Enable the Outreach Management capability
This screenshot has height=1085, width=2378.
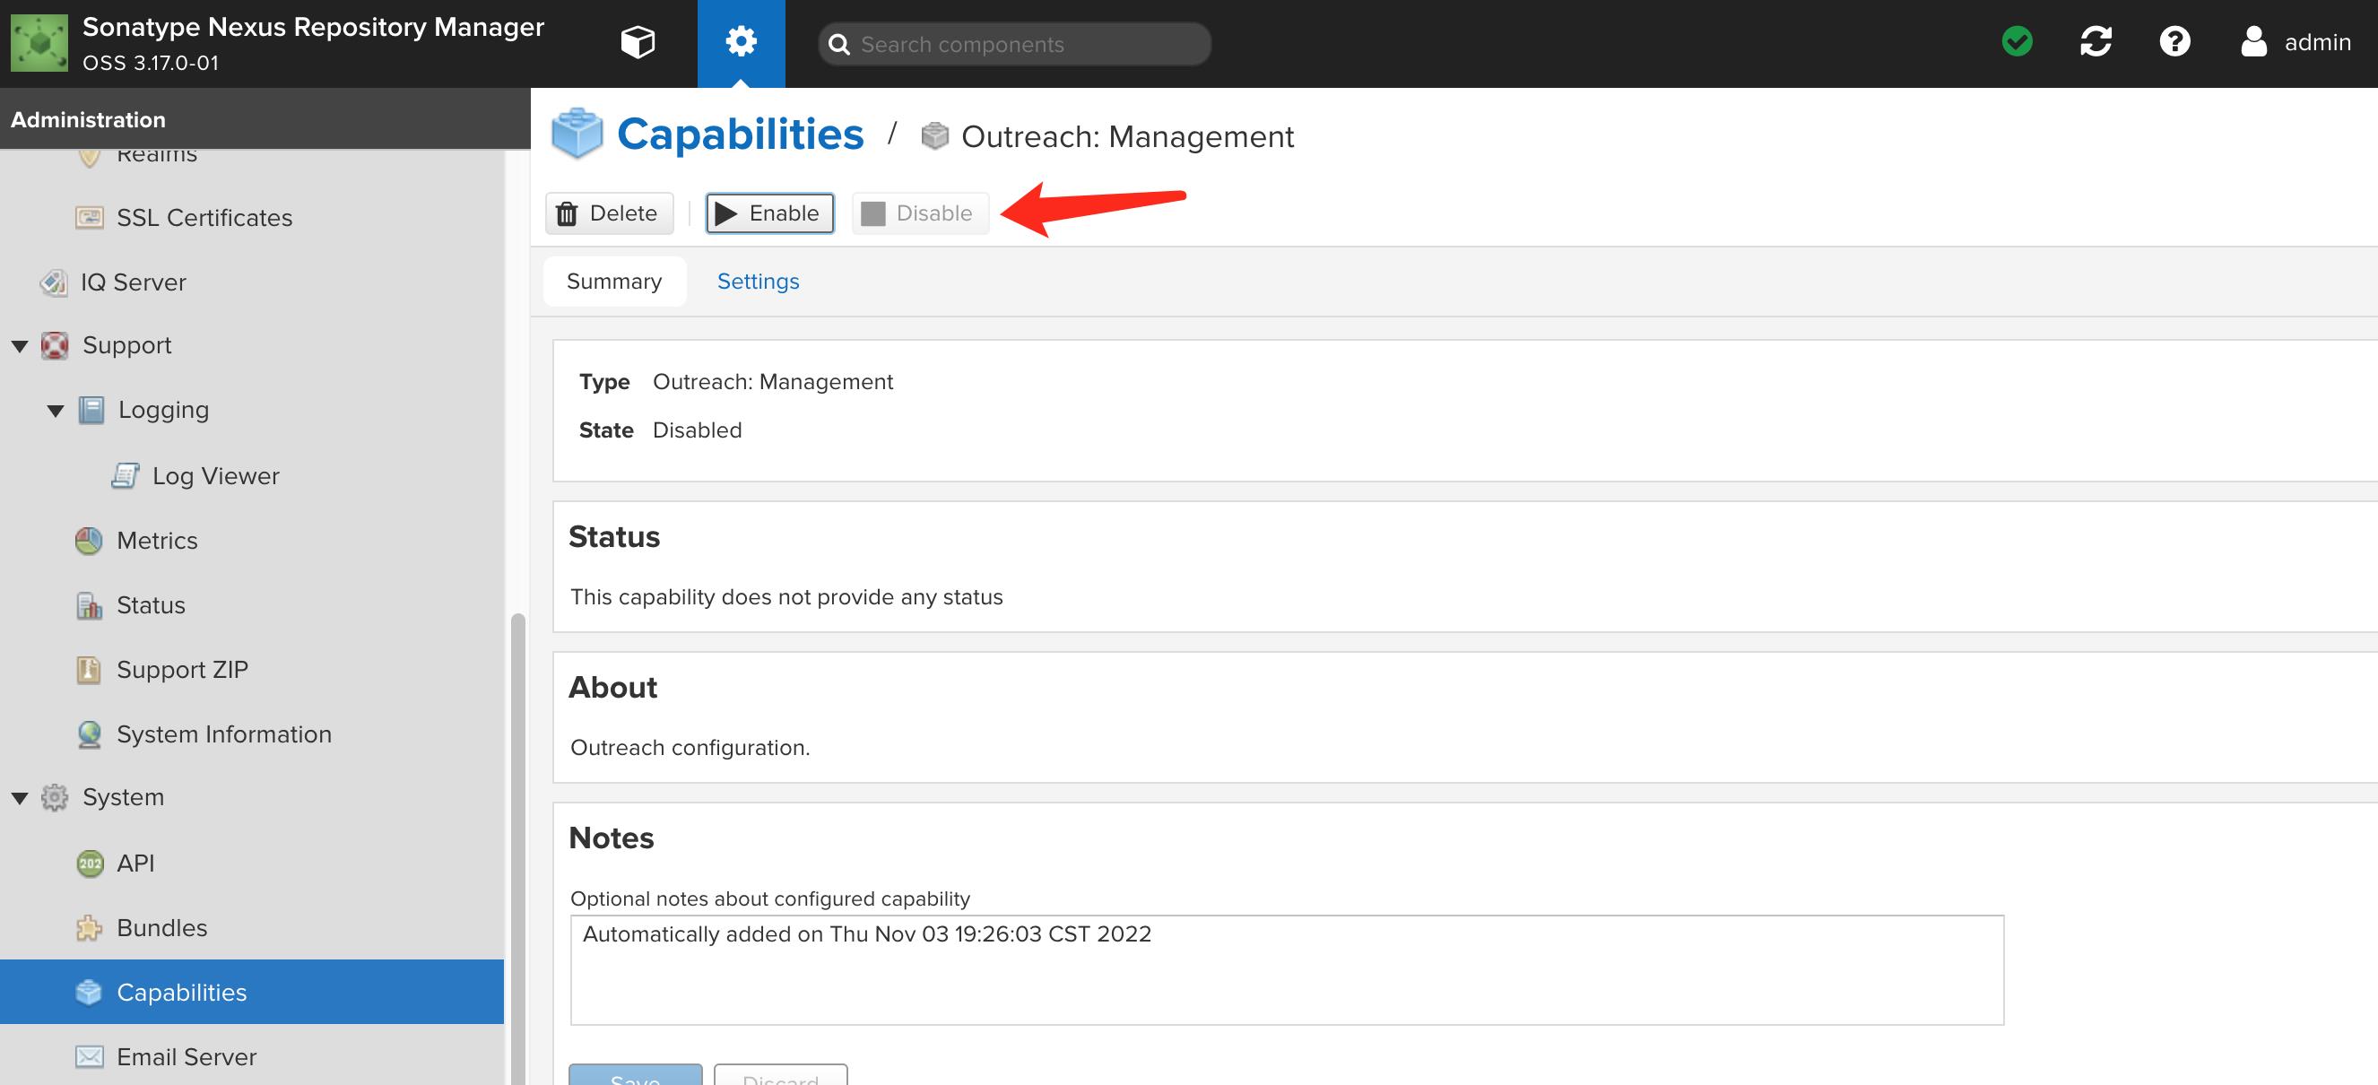click(769, 213)
